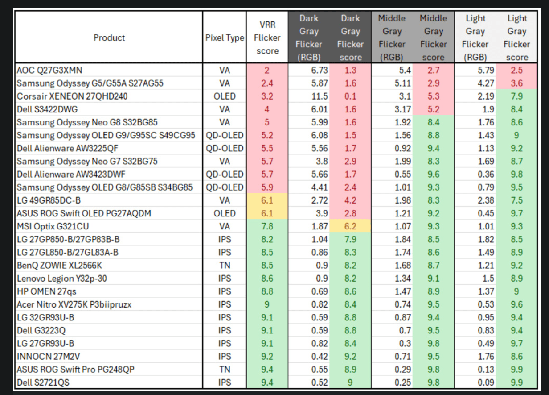This screenshot has width=549, height=395.
Task: Select the Middle Gray Flicker (RGB) header
Action: [x=392, y=38]
